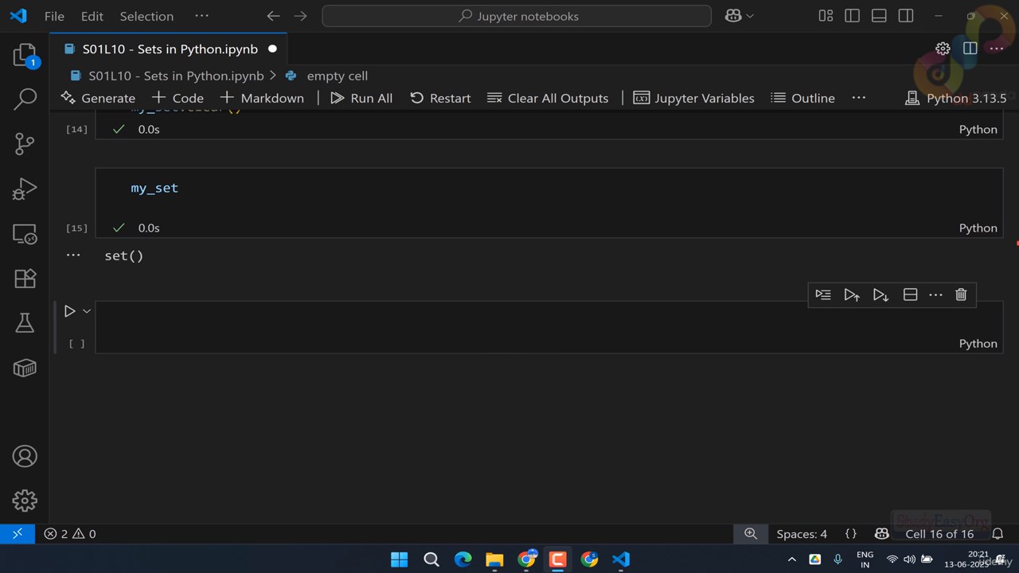
Task: Open the File menu
Action: tap(54, 16)
